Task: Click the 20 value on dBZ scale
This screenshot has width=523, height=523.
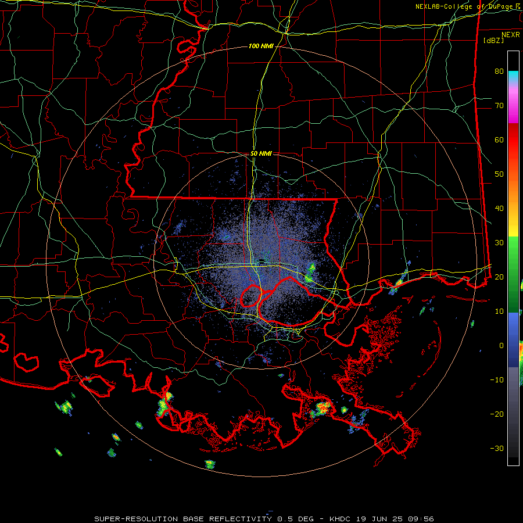Action: pyautogui.click(x=499, y=277)
